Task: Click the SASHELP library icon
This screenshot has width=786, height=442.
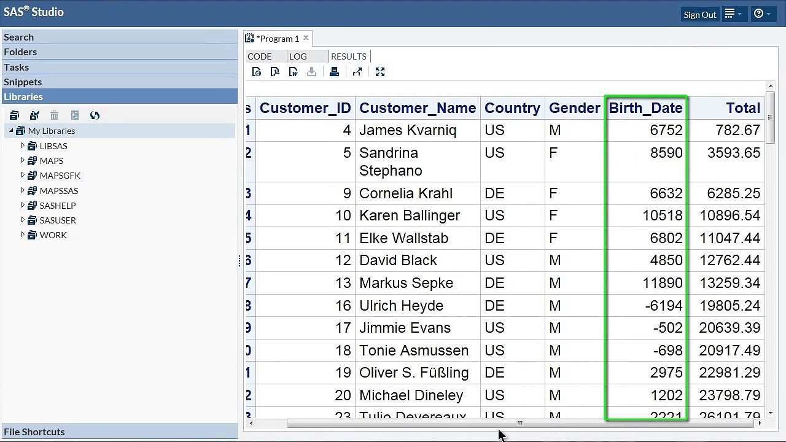Action: point(33,206)
